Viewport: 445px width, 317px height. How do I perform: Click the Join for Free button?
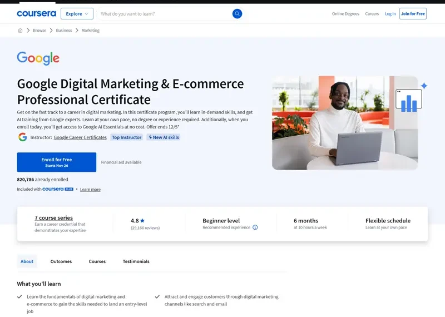(413, 13)
